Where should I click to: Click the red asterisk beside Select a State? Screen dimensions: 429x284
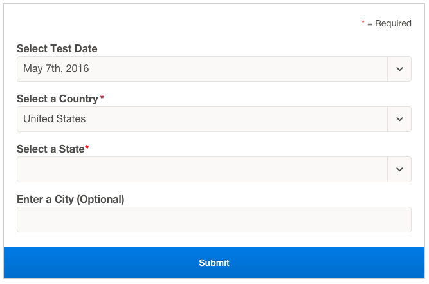pos(87,148)
